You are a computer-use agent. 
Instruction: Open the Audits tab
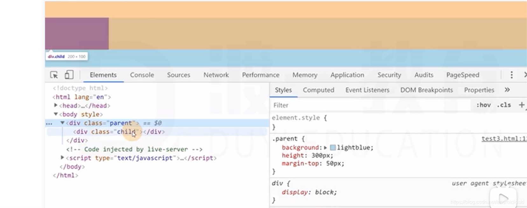click(x=424, y=75)
